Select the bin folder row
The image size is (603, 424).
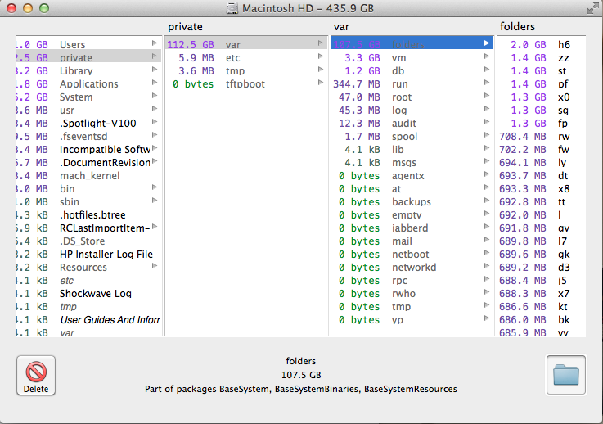click(89, 188)
